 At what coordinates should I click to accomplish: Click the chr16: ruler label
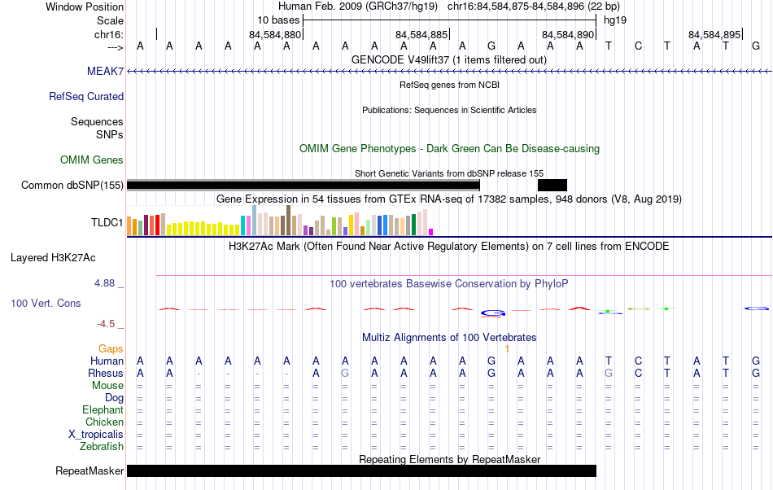pyautogui.click(x=109, y=34)
